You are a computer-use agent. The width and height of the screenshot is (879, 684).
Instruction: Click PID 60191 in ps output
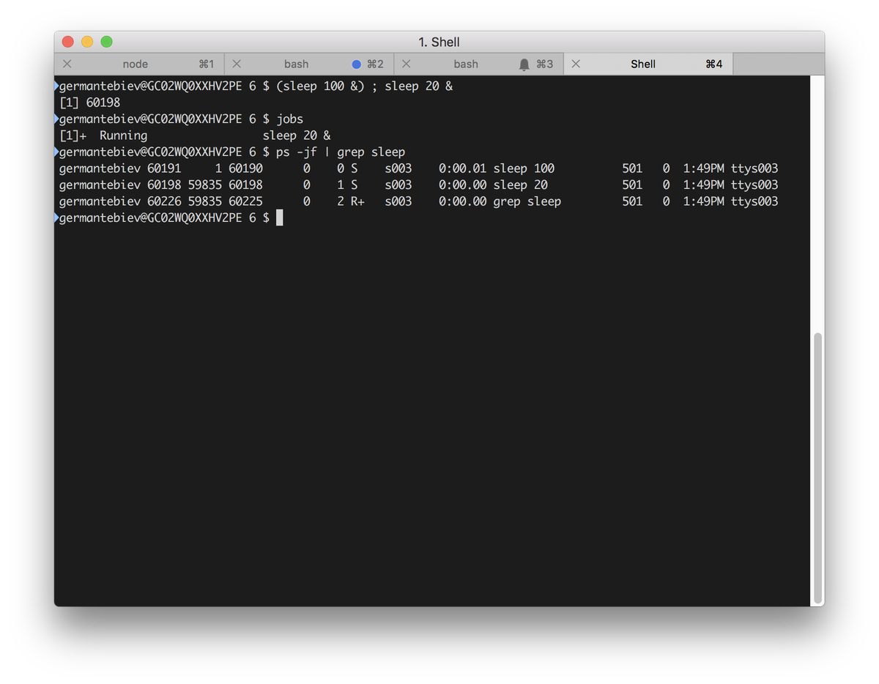pyautogui.click(x=164, y=168)
